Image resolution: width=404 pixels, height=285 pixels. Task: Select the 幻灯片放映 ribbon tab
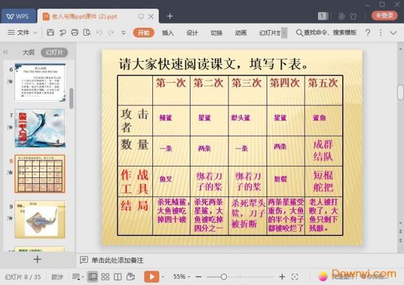point(270,33)
